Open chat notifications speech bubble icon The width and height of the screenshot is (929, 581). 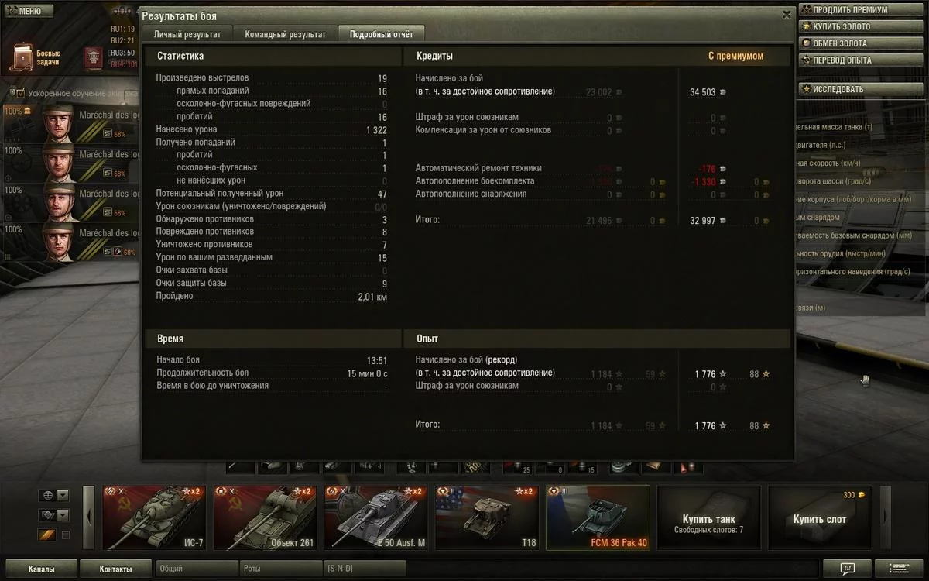[x=846, y=569]
